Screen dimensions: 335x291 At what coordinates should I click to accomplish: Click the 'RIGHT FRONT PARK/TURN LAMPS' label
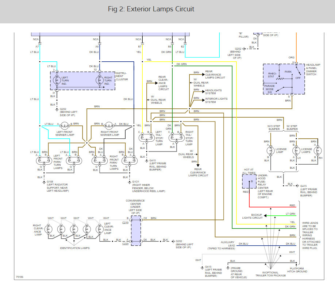pyautogui.click(x=114, y=162)
